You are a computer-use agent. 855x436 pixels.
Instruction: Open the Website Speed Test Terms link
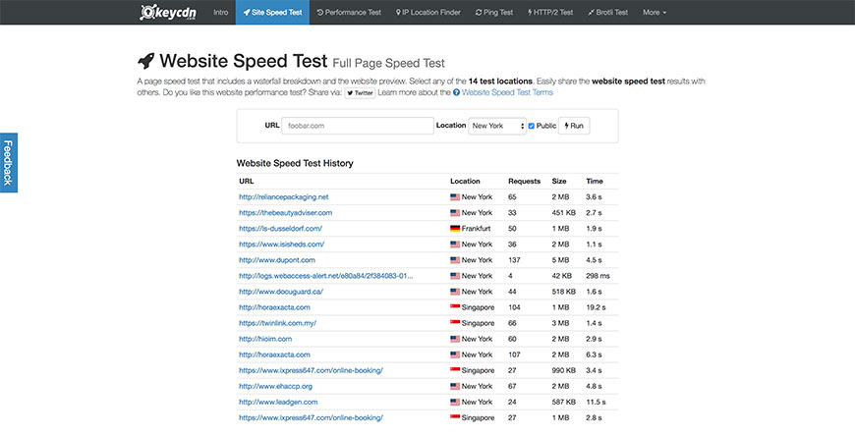tap(507, 92)
